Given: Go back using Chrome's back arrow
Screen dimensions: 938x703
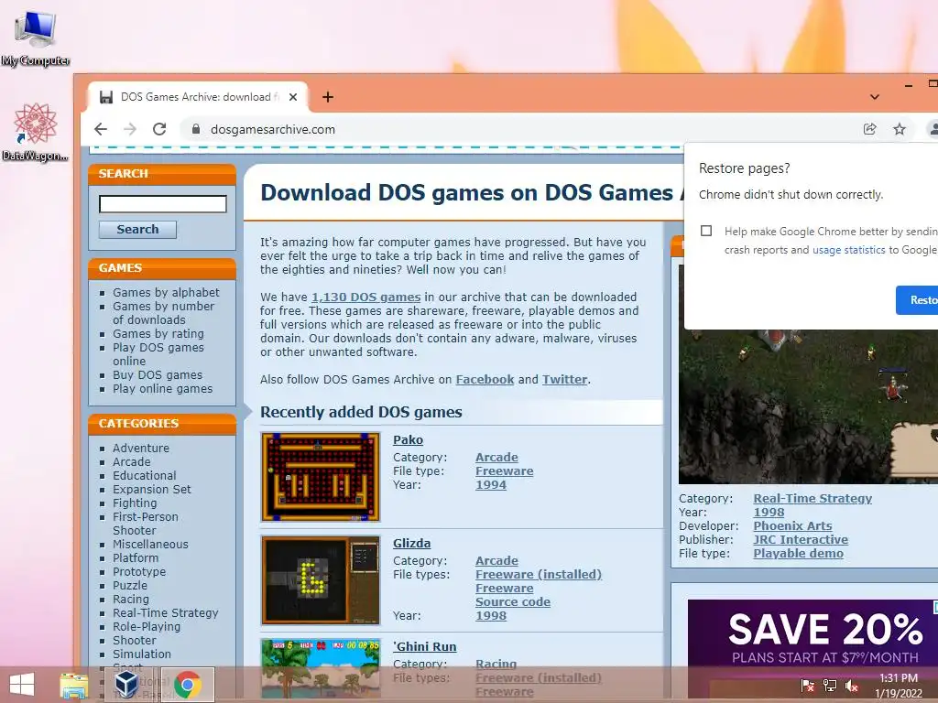Looking at the screenshot, I should click(x=101, y=129).
